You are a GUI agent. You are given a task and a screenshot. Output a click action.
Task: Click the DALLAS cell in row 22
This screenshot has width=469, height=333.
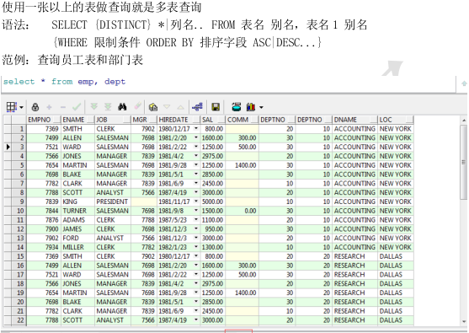coord(396,320)
